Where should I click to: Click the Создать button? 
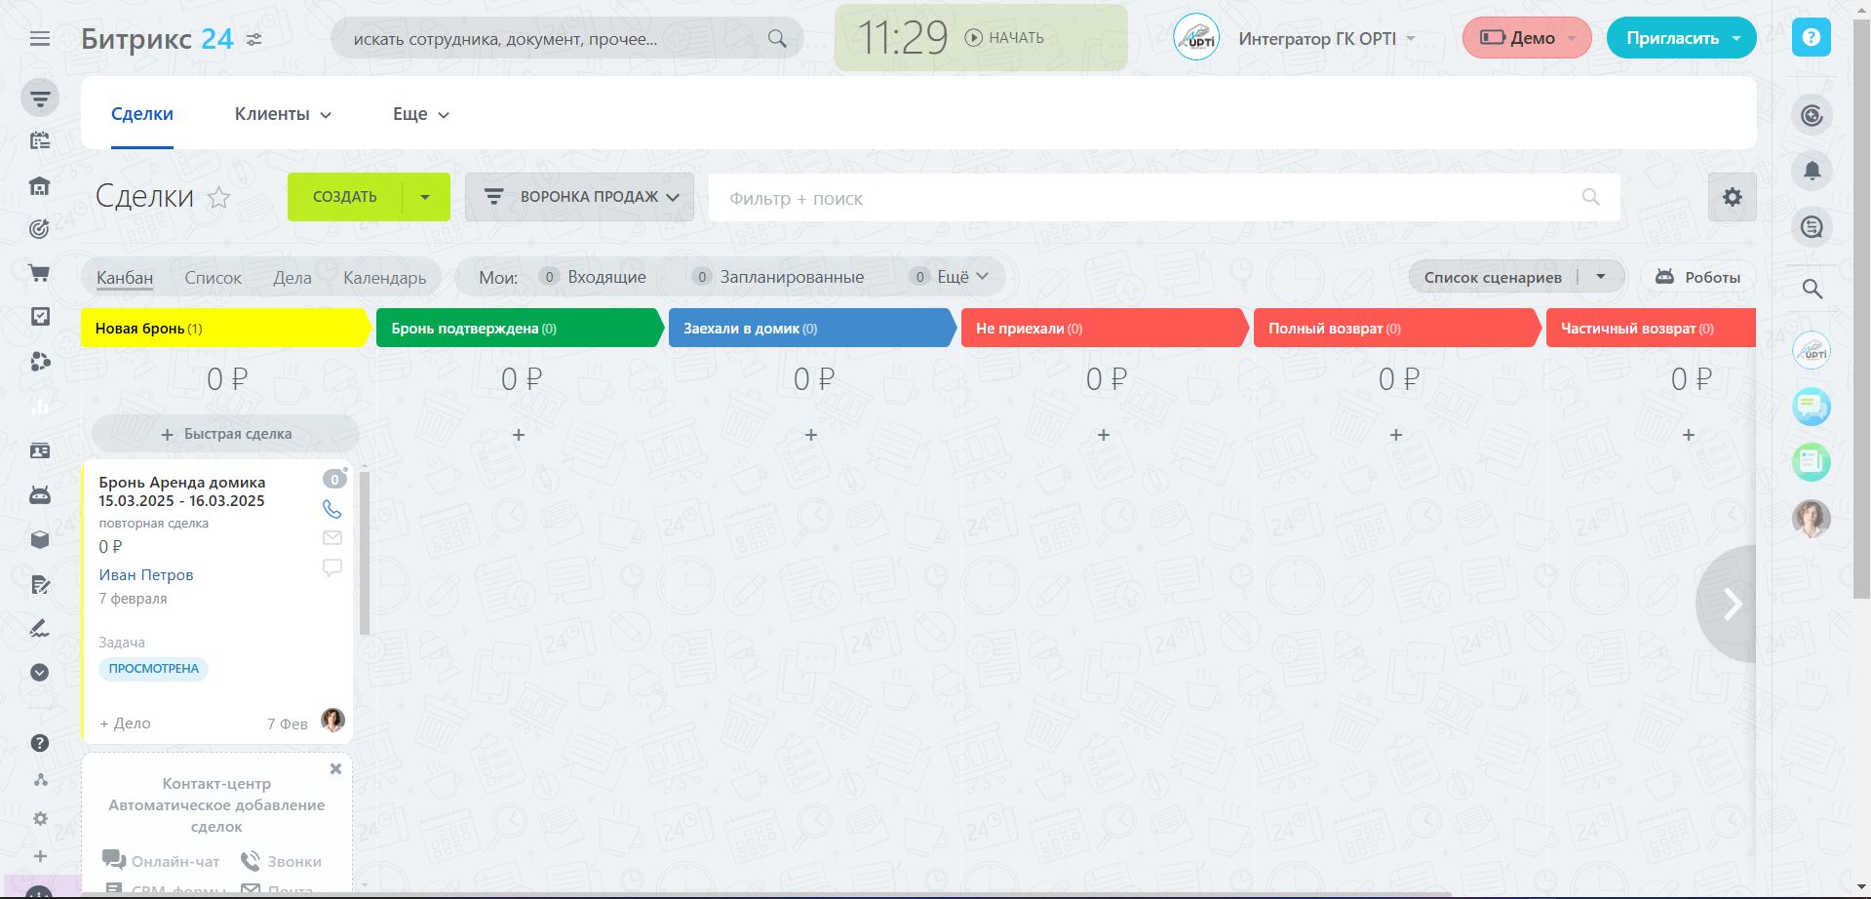pos(344,197)
